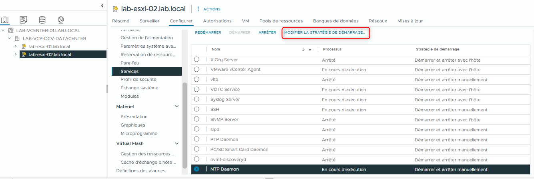Image resolution: width=534 pixels, height=179 pixels.
Task: Switch to the Mises à jour tab
Action: click(x=410, y=21)
